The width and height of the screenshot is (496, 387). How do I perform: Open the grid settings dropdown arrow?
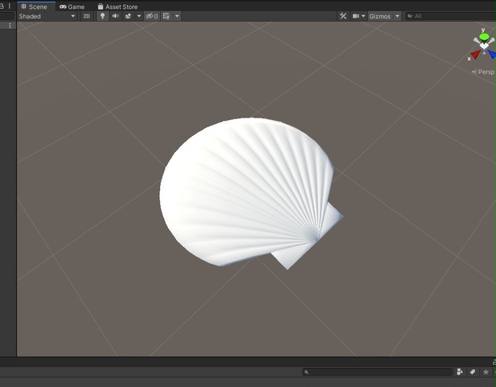tap(177, 16)
